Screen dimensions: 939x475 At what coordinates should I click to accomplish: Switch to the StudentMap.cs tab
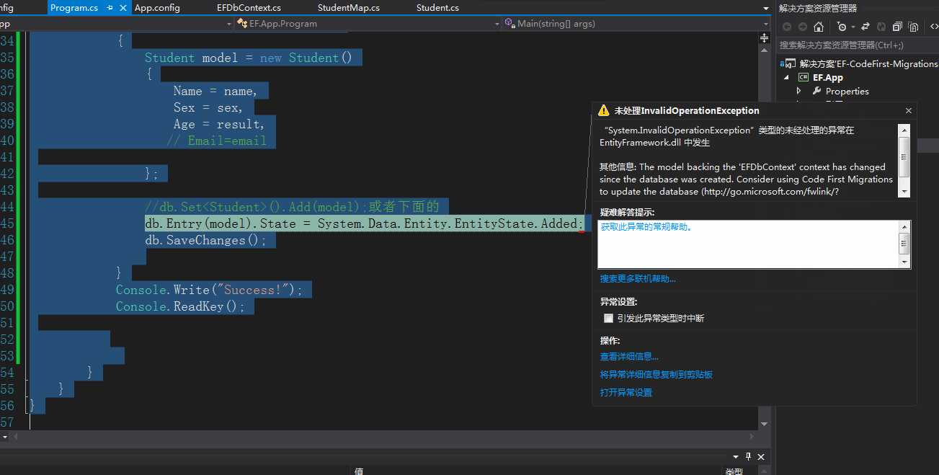pos(348,8)
